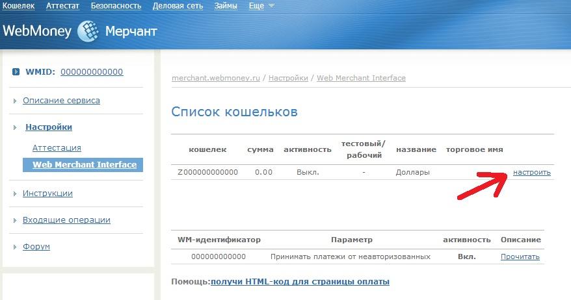571x300 pixels.
Task: Click the Вкл. activity value
Action: pos(466,256)
